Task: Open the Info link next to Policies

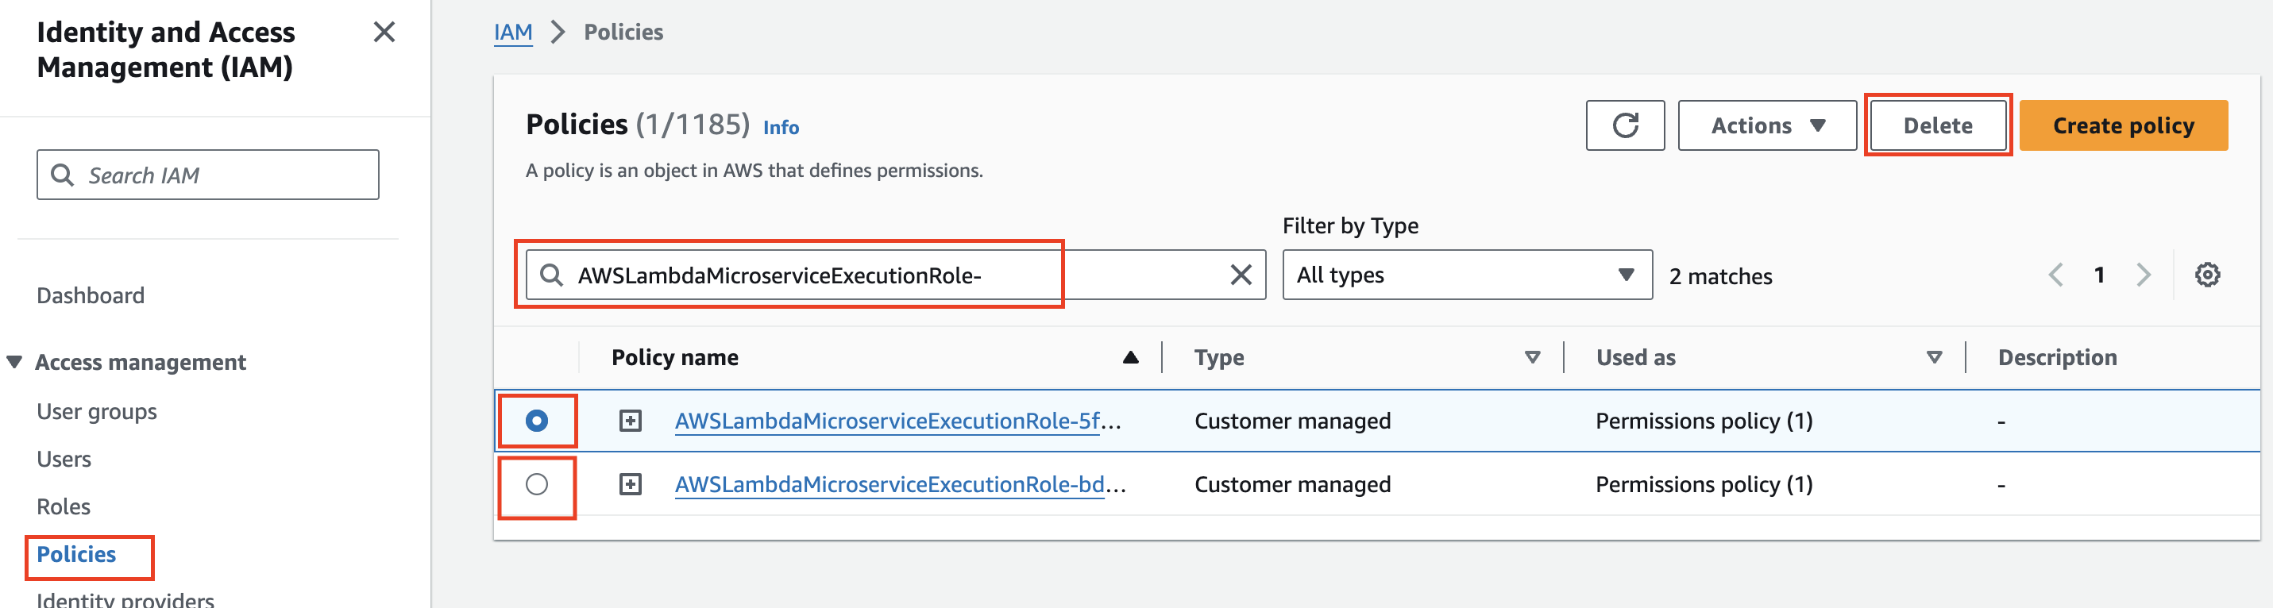Action: [x=781, y=128]
